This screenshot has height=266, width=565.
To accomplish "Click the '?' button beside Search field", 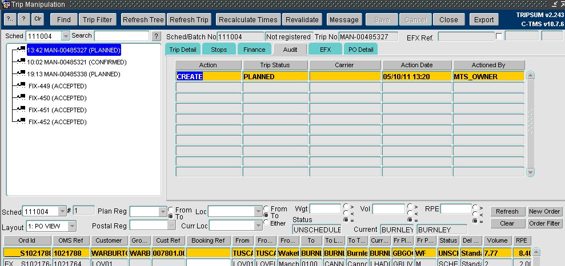I will point(156,36).
